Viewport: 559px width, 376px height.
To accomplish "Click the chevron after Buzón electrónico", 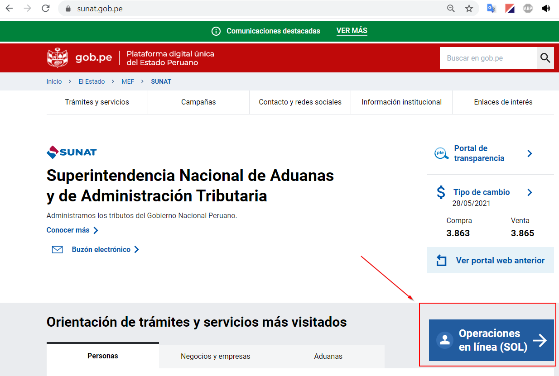I will click(x=137, y=249).
